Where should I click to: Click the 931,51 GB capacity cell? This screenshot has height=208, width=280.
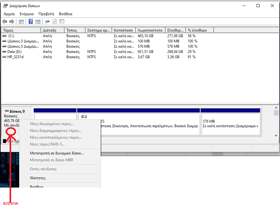[x=145, y=52]
